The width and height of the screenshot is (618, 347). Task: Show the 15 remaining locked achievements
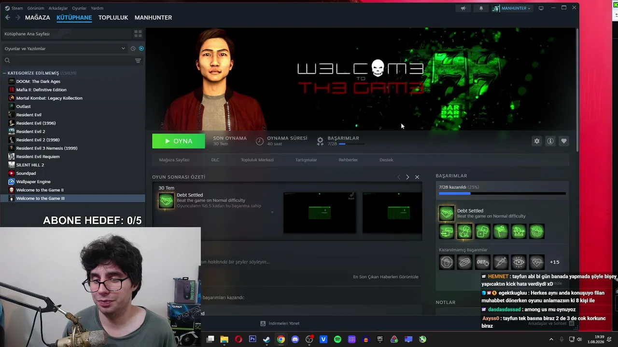click(x=554, y=262)
